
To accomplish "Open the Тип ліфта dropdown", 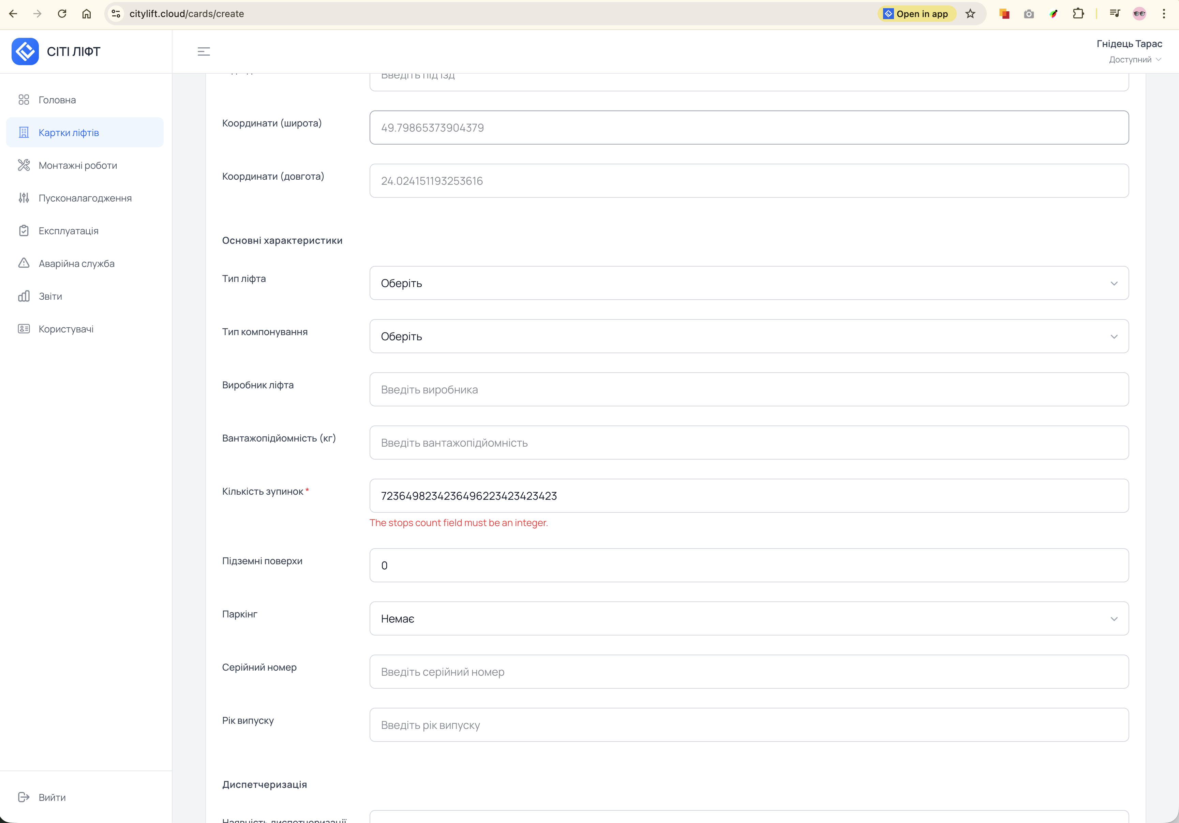I will pos(749,283).
